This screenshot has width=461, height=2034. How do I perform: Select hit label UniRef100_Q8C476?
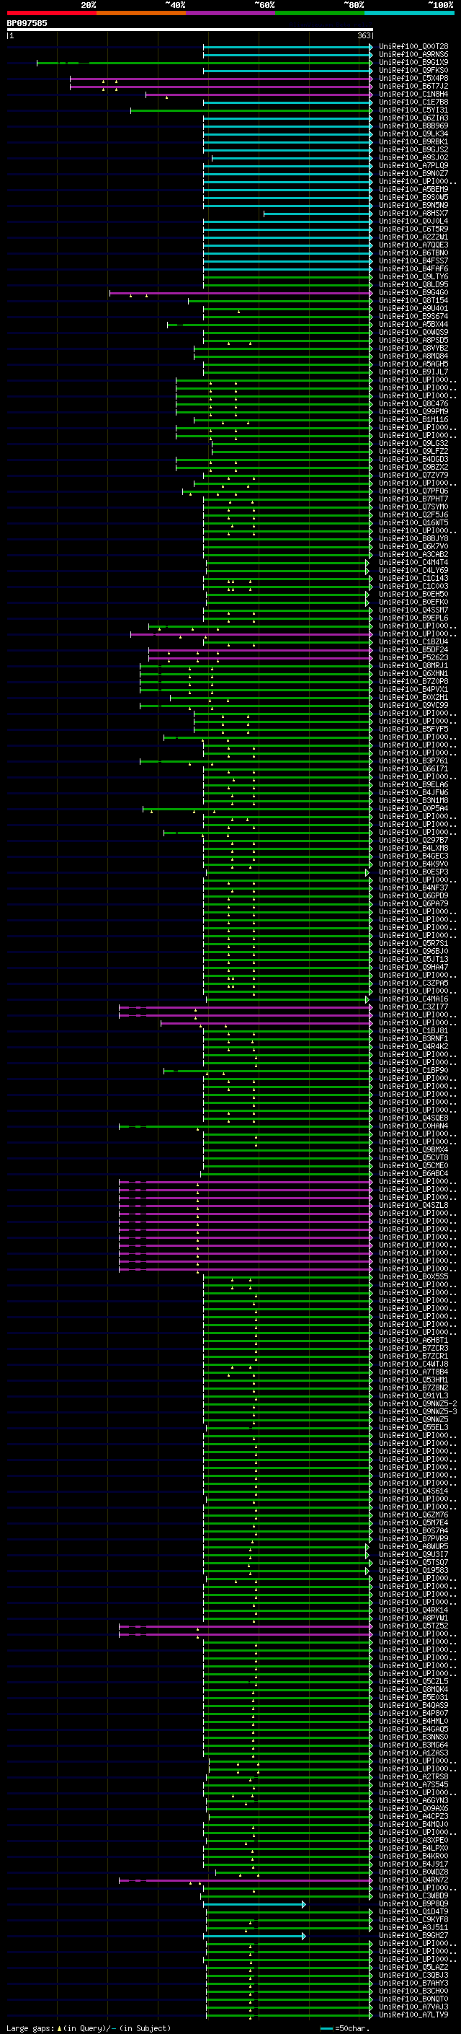(413, 403)
